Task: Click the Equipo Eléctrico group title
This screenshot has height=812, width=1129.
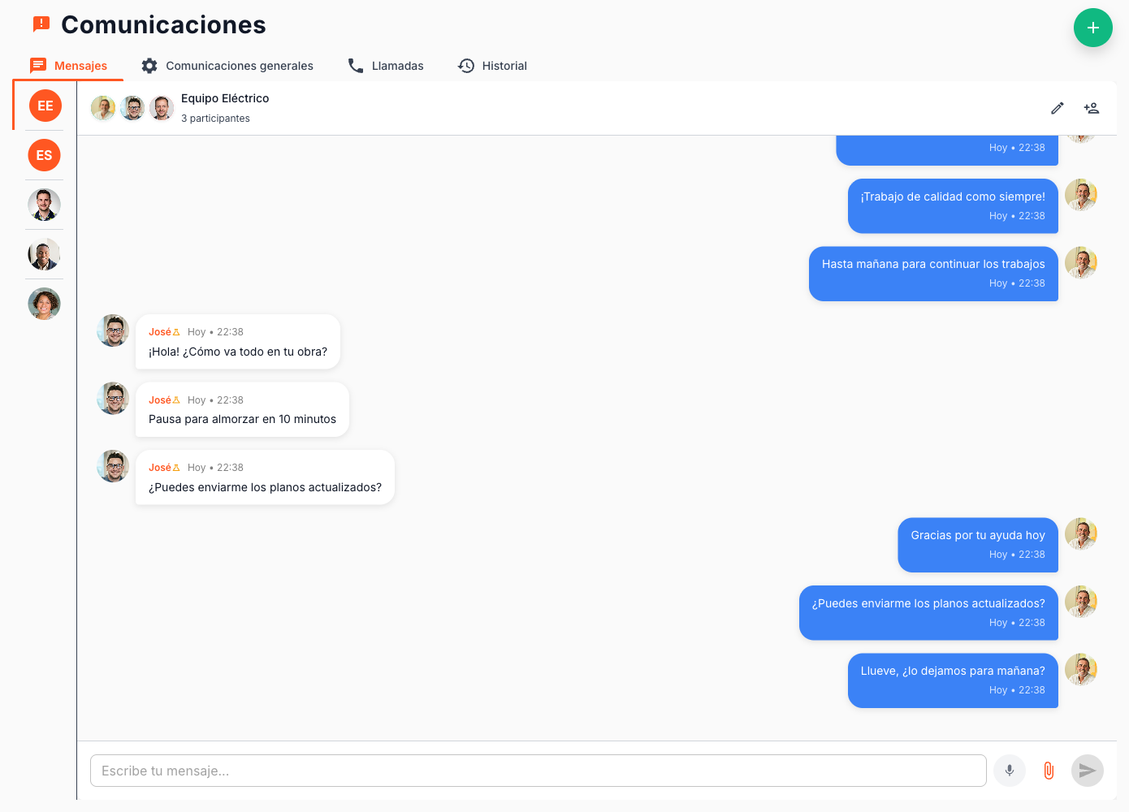Action: coord(225,98)
